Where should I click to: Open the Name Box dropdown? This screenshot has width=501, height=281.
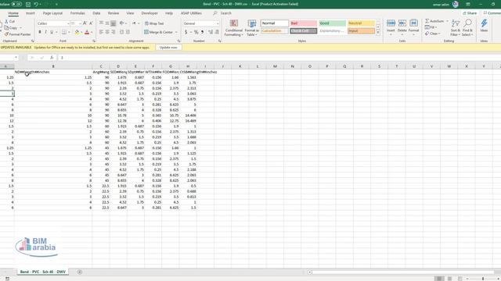pyautogui.click(x=16, y=58)
